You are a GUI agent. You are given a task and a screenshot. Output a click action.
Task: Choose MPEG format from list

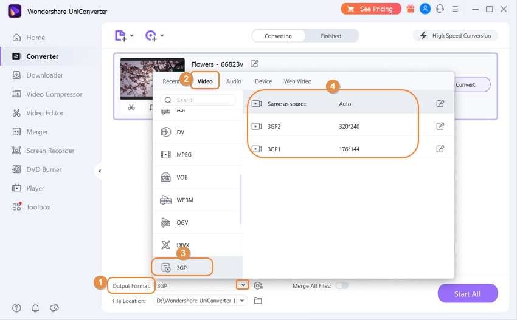click(x=198, y=155)
